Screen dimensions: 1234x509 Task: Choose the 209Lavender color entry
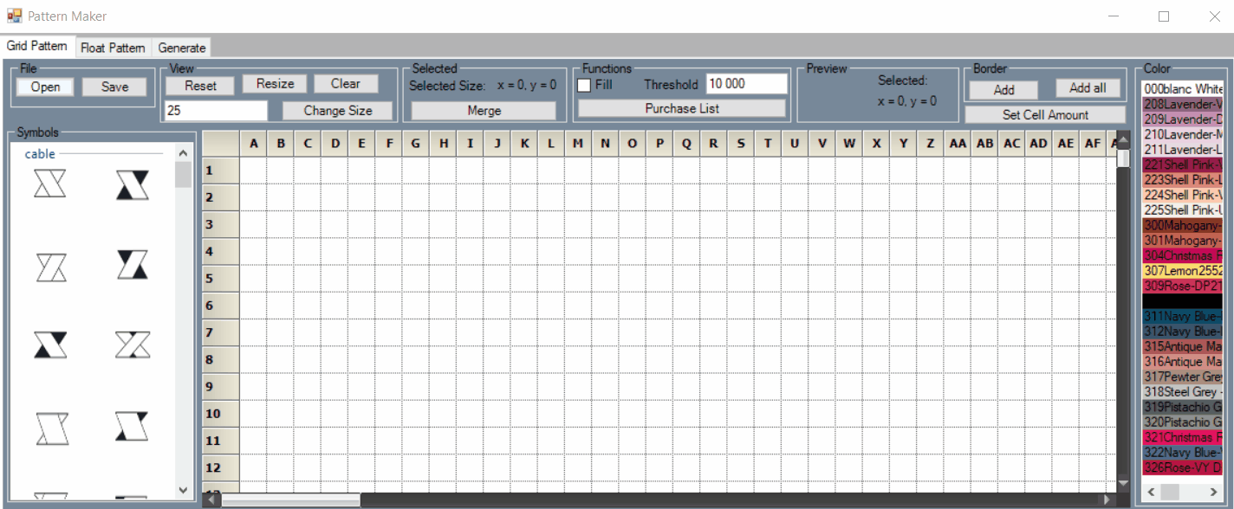click(1182, 119)
